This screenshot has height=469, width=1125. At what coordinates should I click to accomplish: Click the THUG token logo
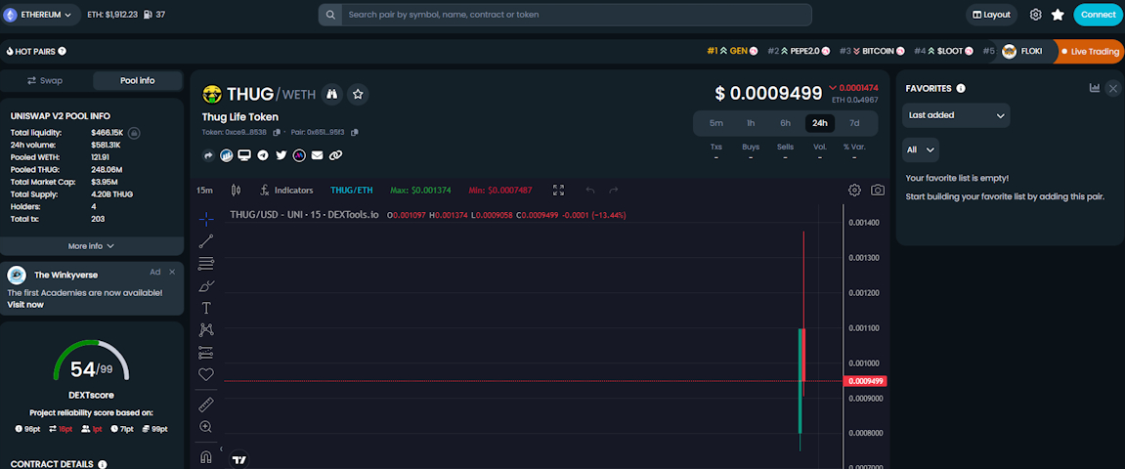click(212, 94)
